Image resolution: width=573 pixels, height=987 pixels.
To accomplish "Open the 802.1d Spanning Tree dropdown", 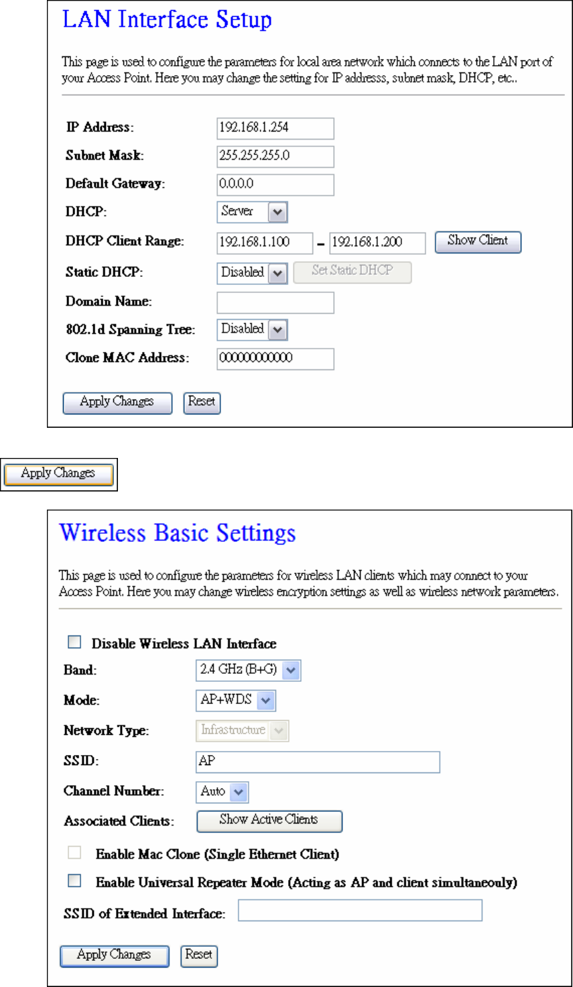I will [x=252, y=329].
